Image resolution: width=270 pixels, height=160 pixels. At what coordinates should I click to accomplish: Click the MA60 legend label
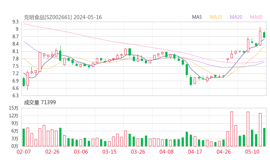click(256, 17)
